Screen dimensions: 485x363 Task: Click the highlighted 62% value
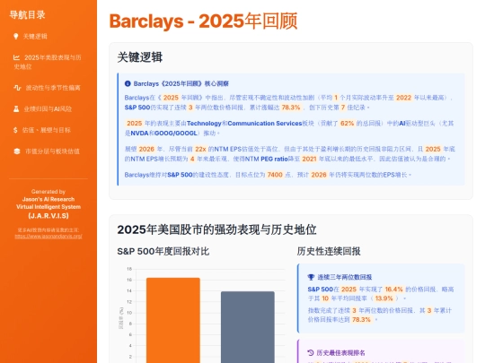click(347, 123)
